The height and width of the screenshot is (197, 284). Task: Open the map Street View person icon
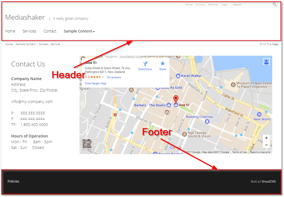click(x=266, y=62)
